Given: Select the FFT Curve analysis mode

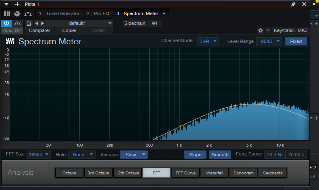Looking at the screenshot, I should pos(185,173).
